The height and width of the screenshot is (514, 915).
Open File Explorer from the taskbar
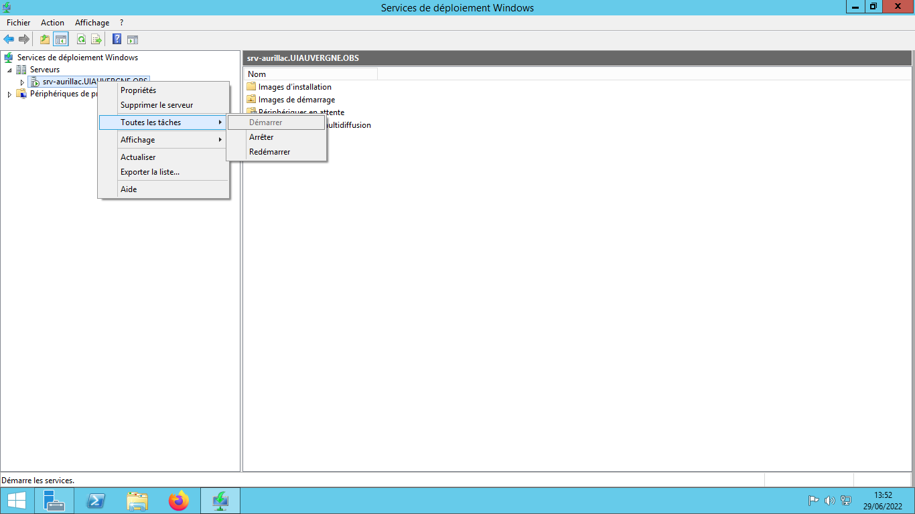point(137,501)
